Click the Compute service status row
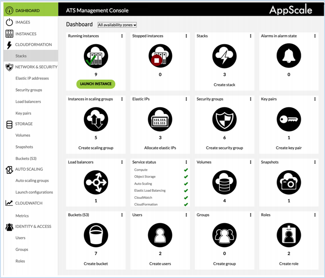Image resolution: width=325 pixels, height=278 pixels. point(161,170)
